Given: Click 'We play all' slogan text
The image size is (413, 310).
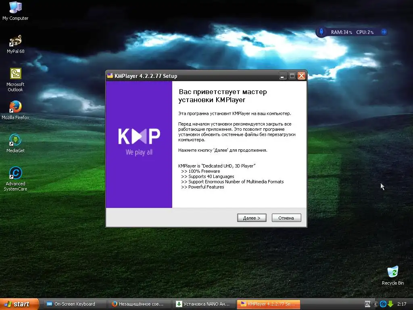Looking at the screenshot, I should pos(139,152).
